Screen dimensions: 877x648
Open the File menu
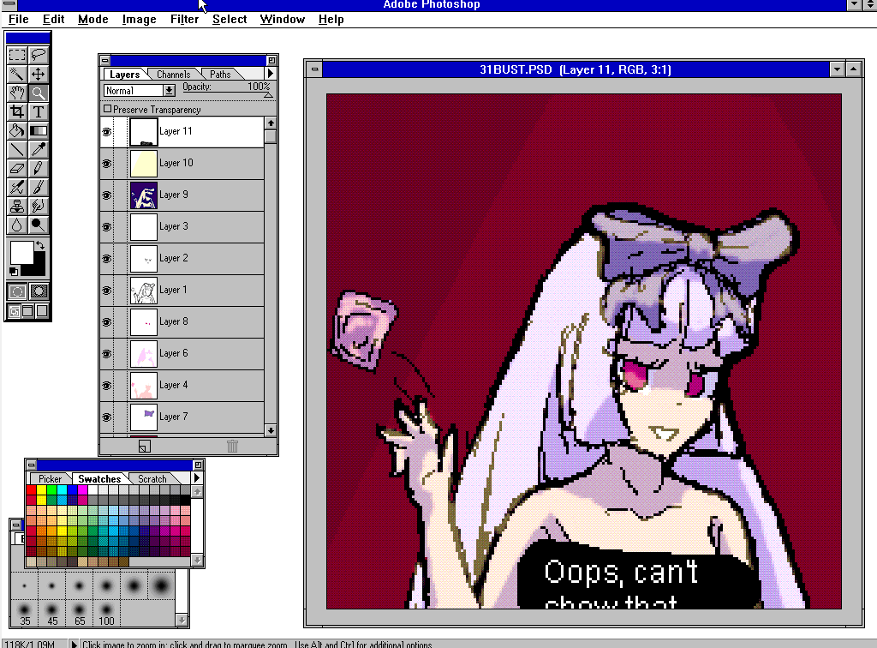pos(19,19)
